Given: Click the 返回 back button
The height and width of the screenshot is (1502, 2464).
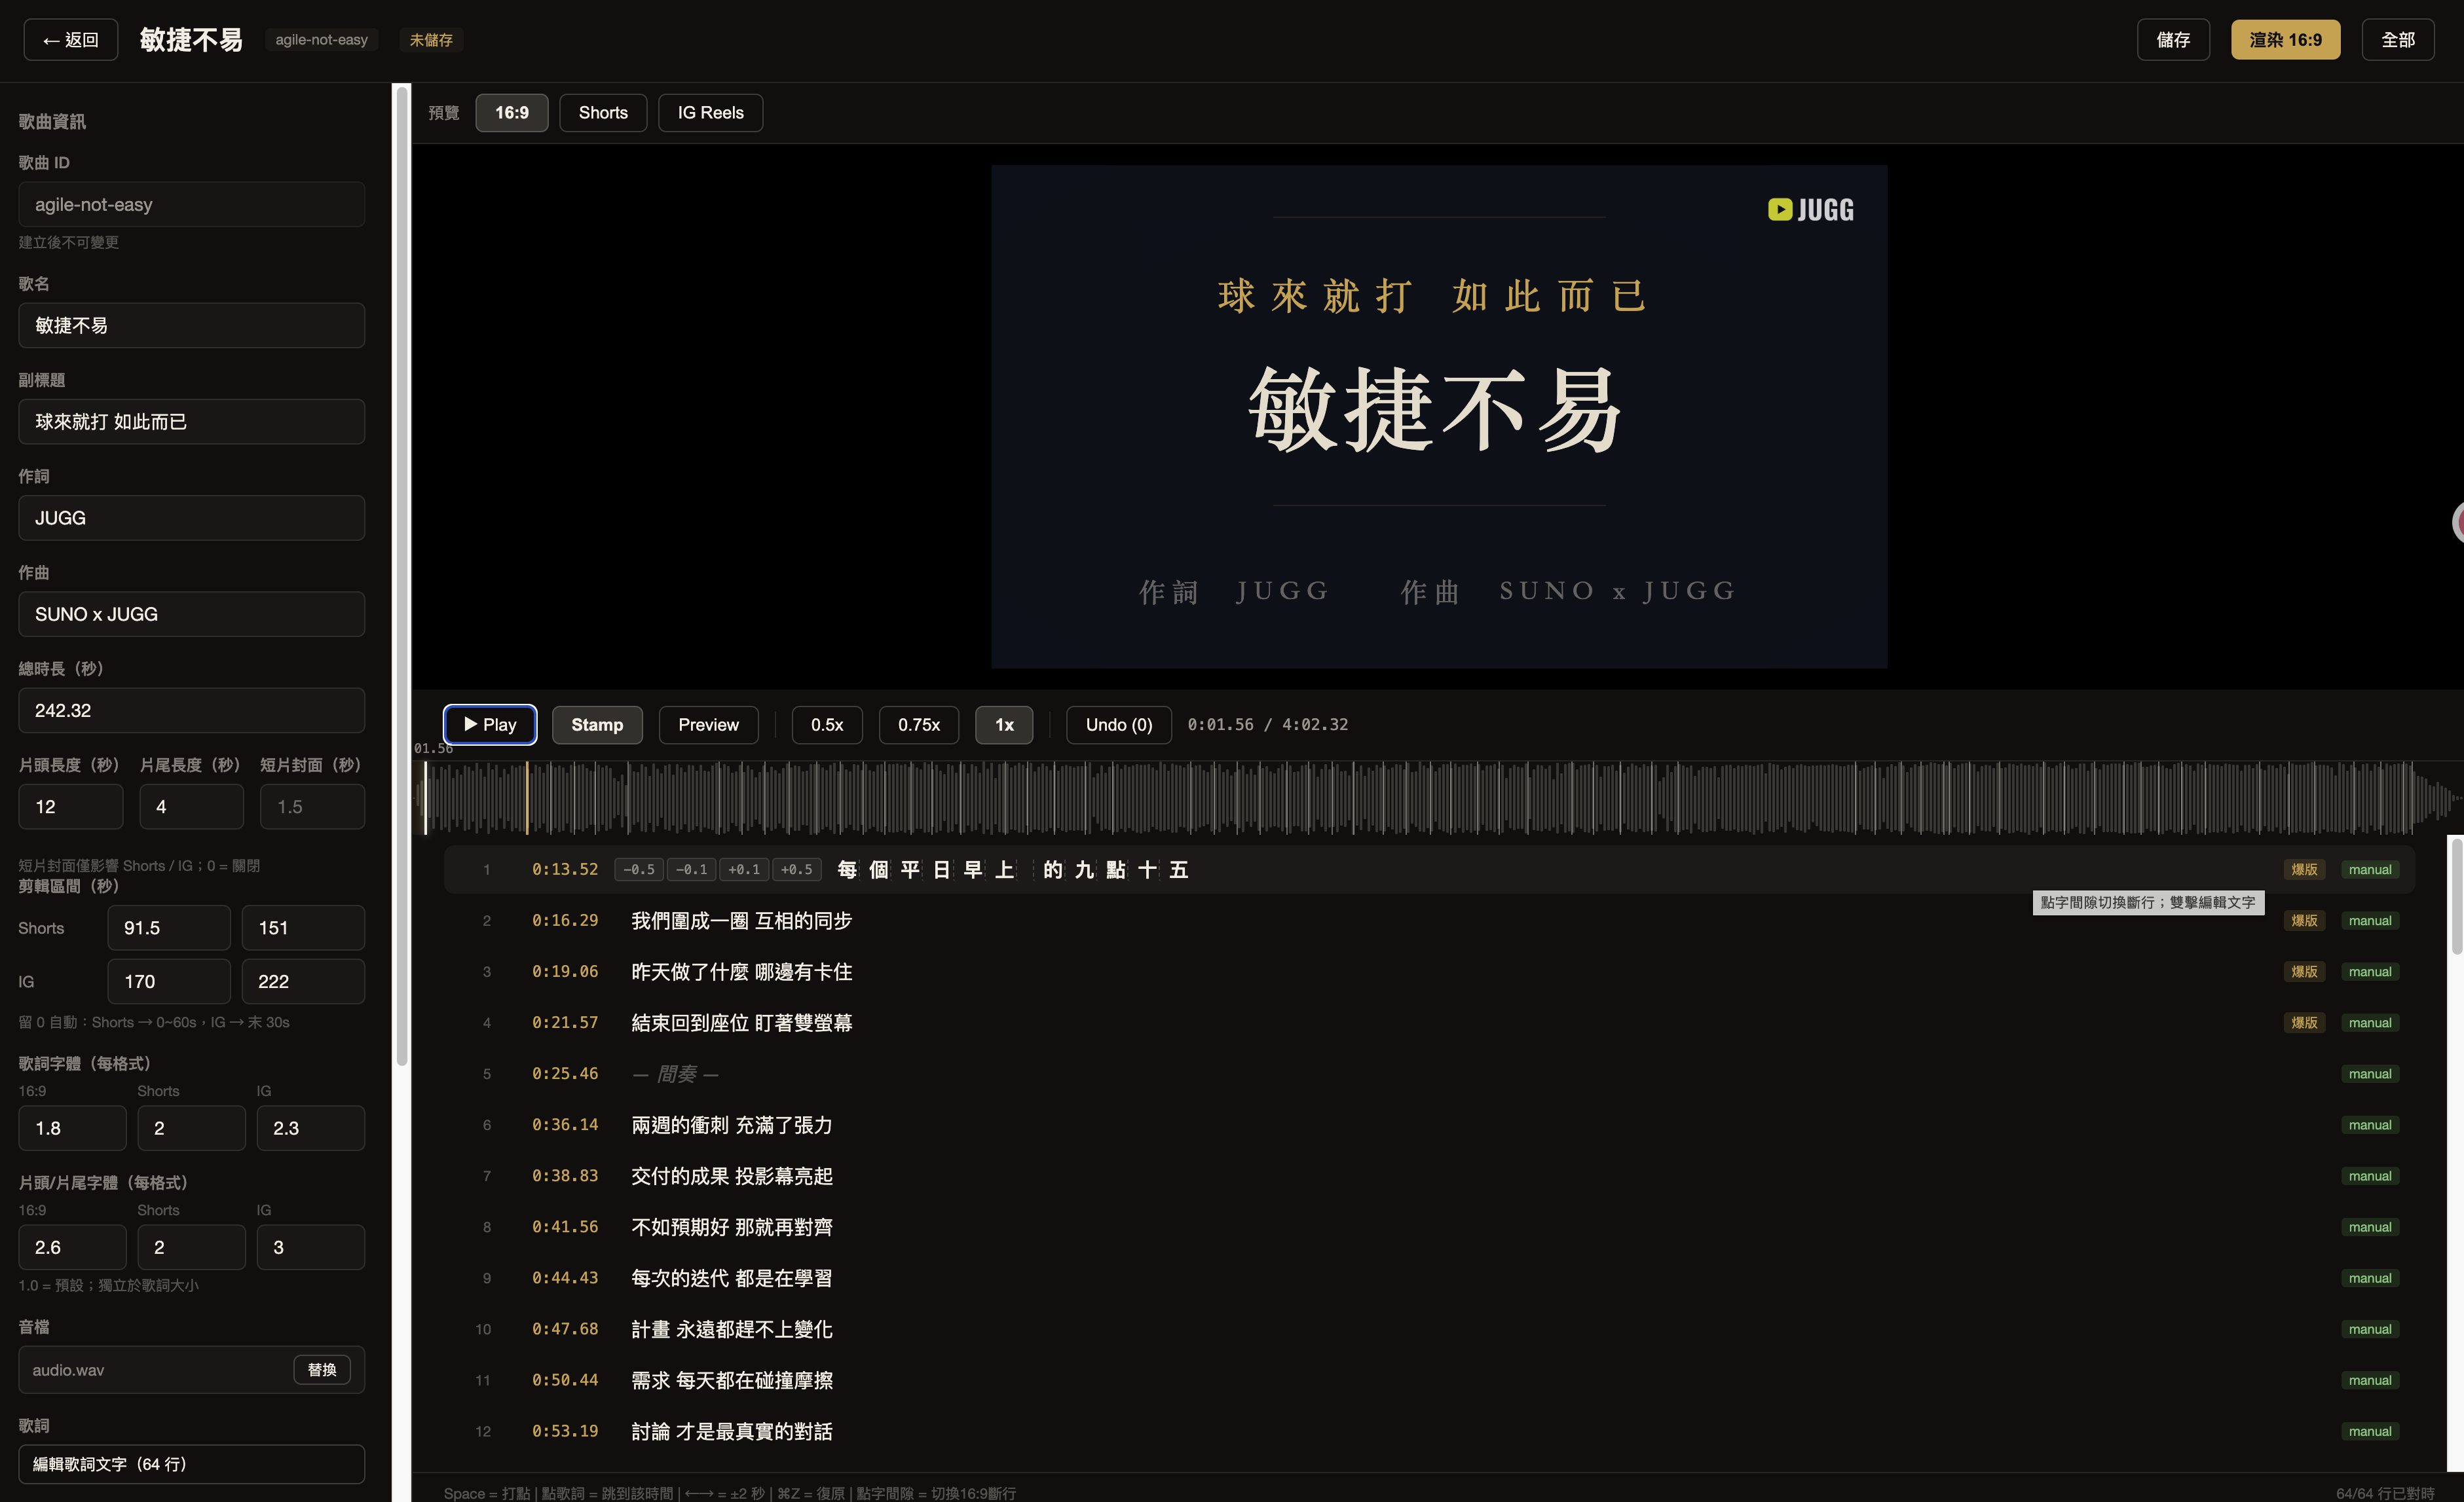Looking at the screenshot, I should point(70,40).
